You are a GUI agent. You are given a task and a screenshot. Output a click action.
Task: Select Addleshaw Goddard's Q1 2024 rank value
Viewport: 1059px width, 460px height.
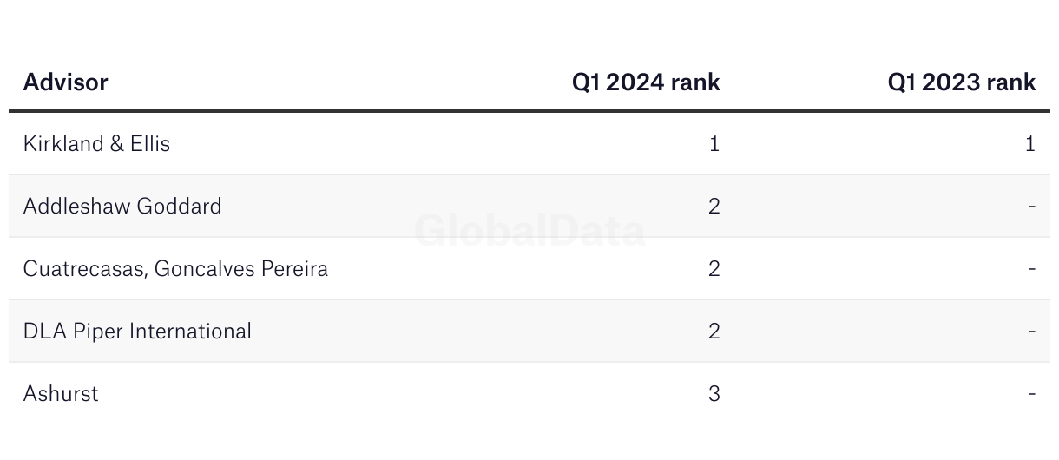tap(714, 206)
